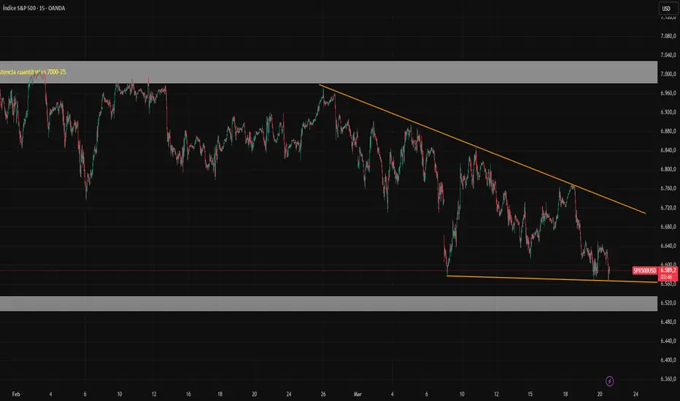
Task: Click the 03:46 bar countdown timer
Action: pyautogui.click(x=667, y=277)
